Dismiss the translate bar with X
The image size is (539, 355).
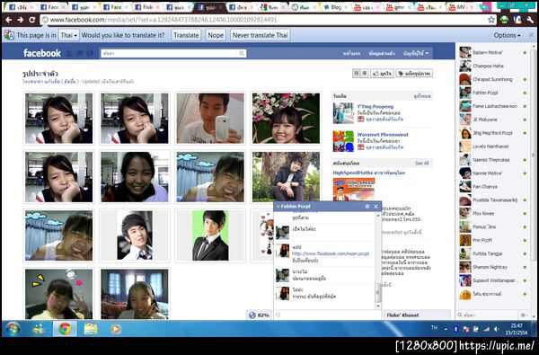pyautogui.click(x=531, y=35)
